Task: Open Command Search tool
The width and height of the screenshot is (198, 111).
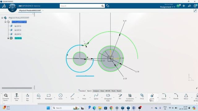Action: tap(6, 97)
